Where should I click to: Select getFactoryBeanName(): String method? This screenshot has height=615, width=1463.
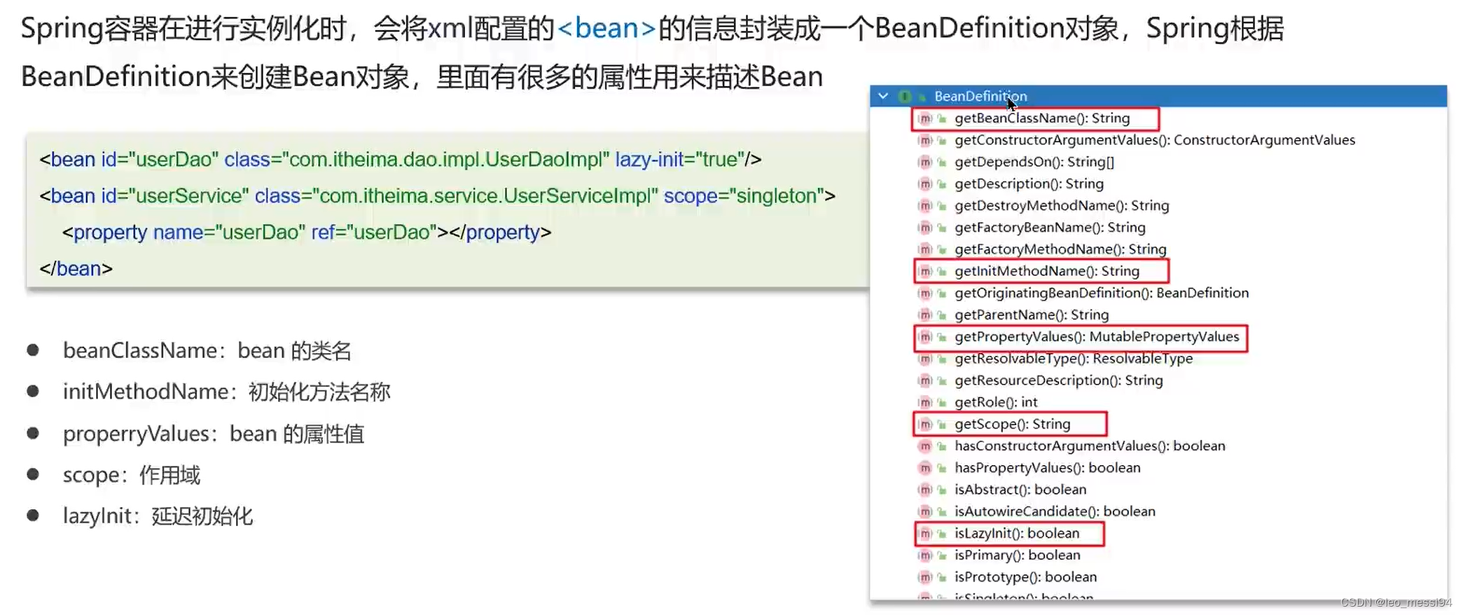[1050, 228]
